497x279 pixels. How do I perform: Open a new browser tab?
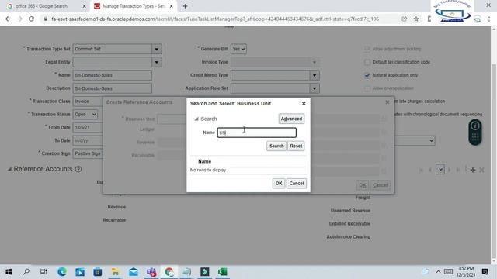[x=185, y=6]
